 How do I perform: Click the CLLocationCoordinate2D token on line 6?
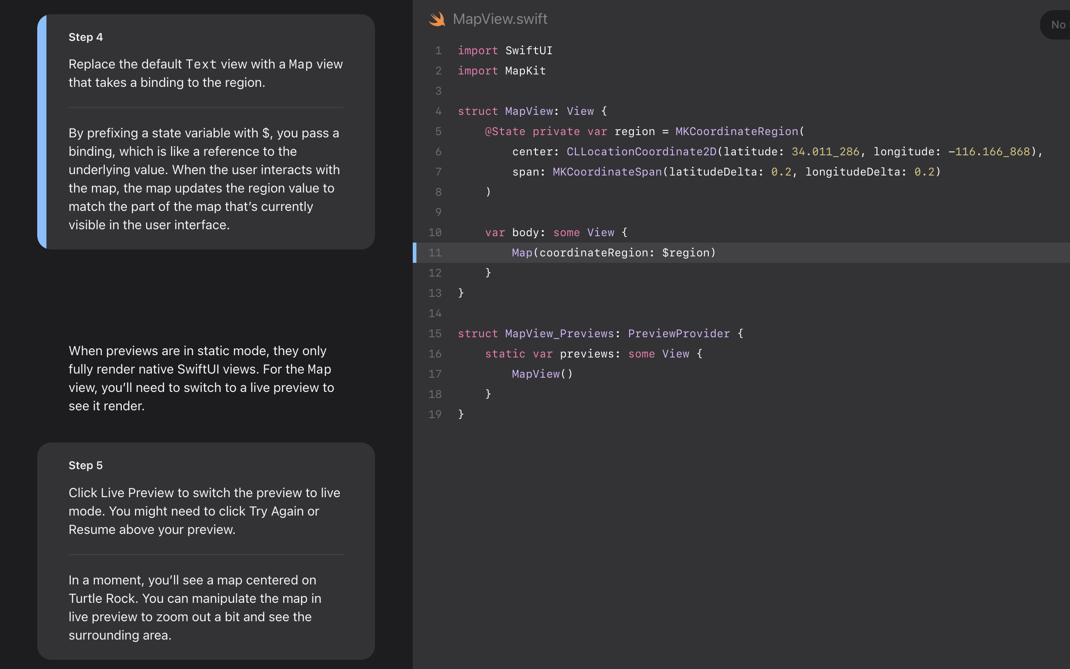(641, 152)
